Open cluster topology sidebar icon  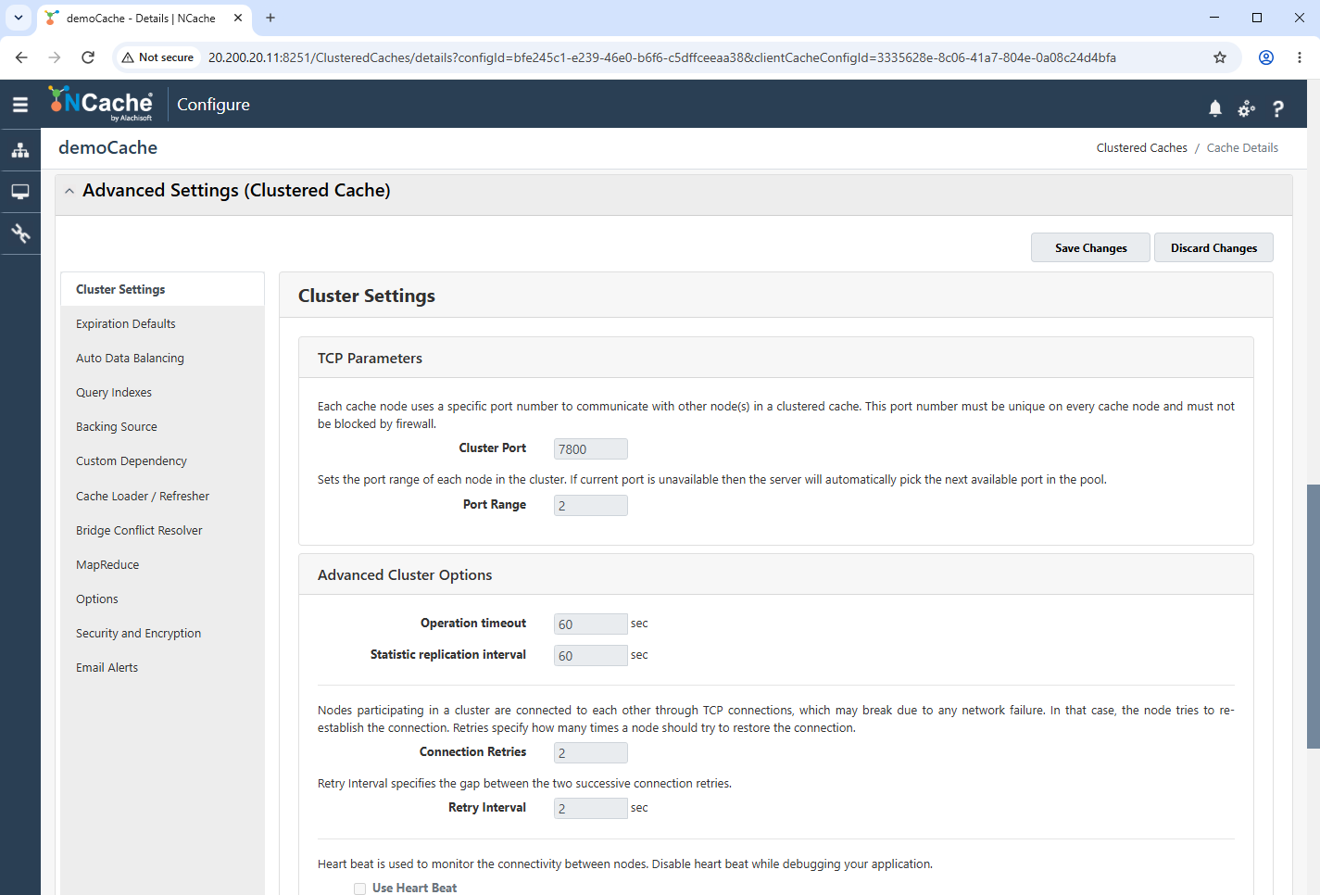click(20, 150)
